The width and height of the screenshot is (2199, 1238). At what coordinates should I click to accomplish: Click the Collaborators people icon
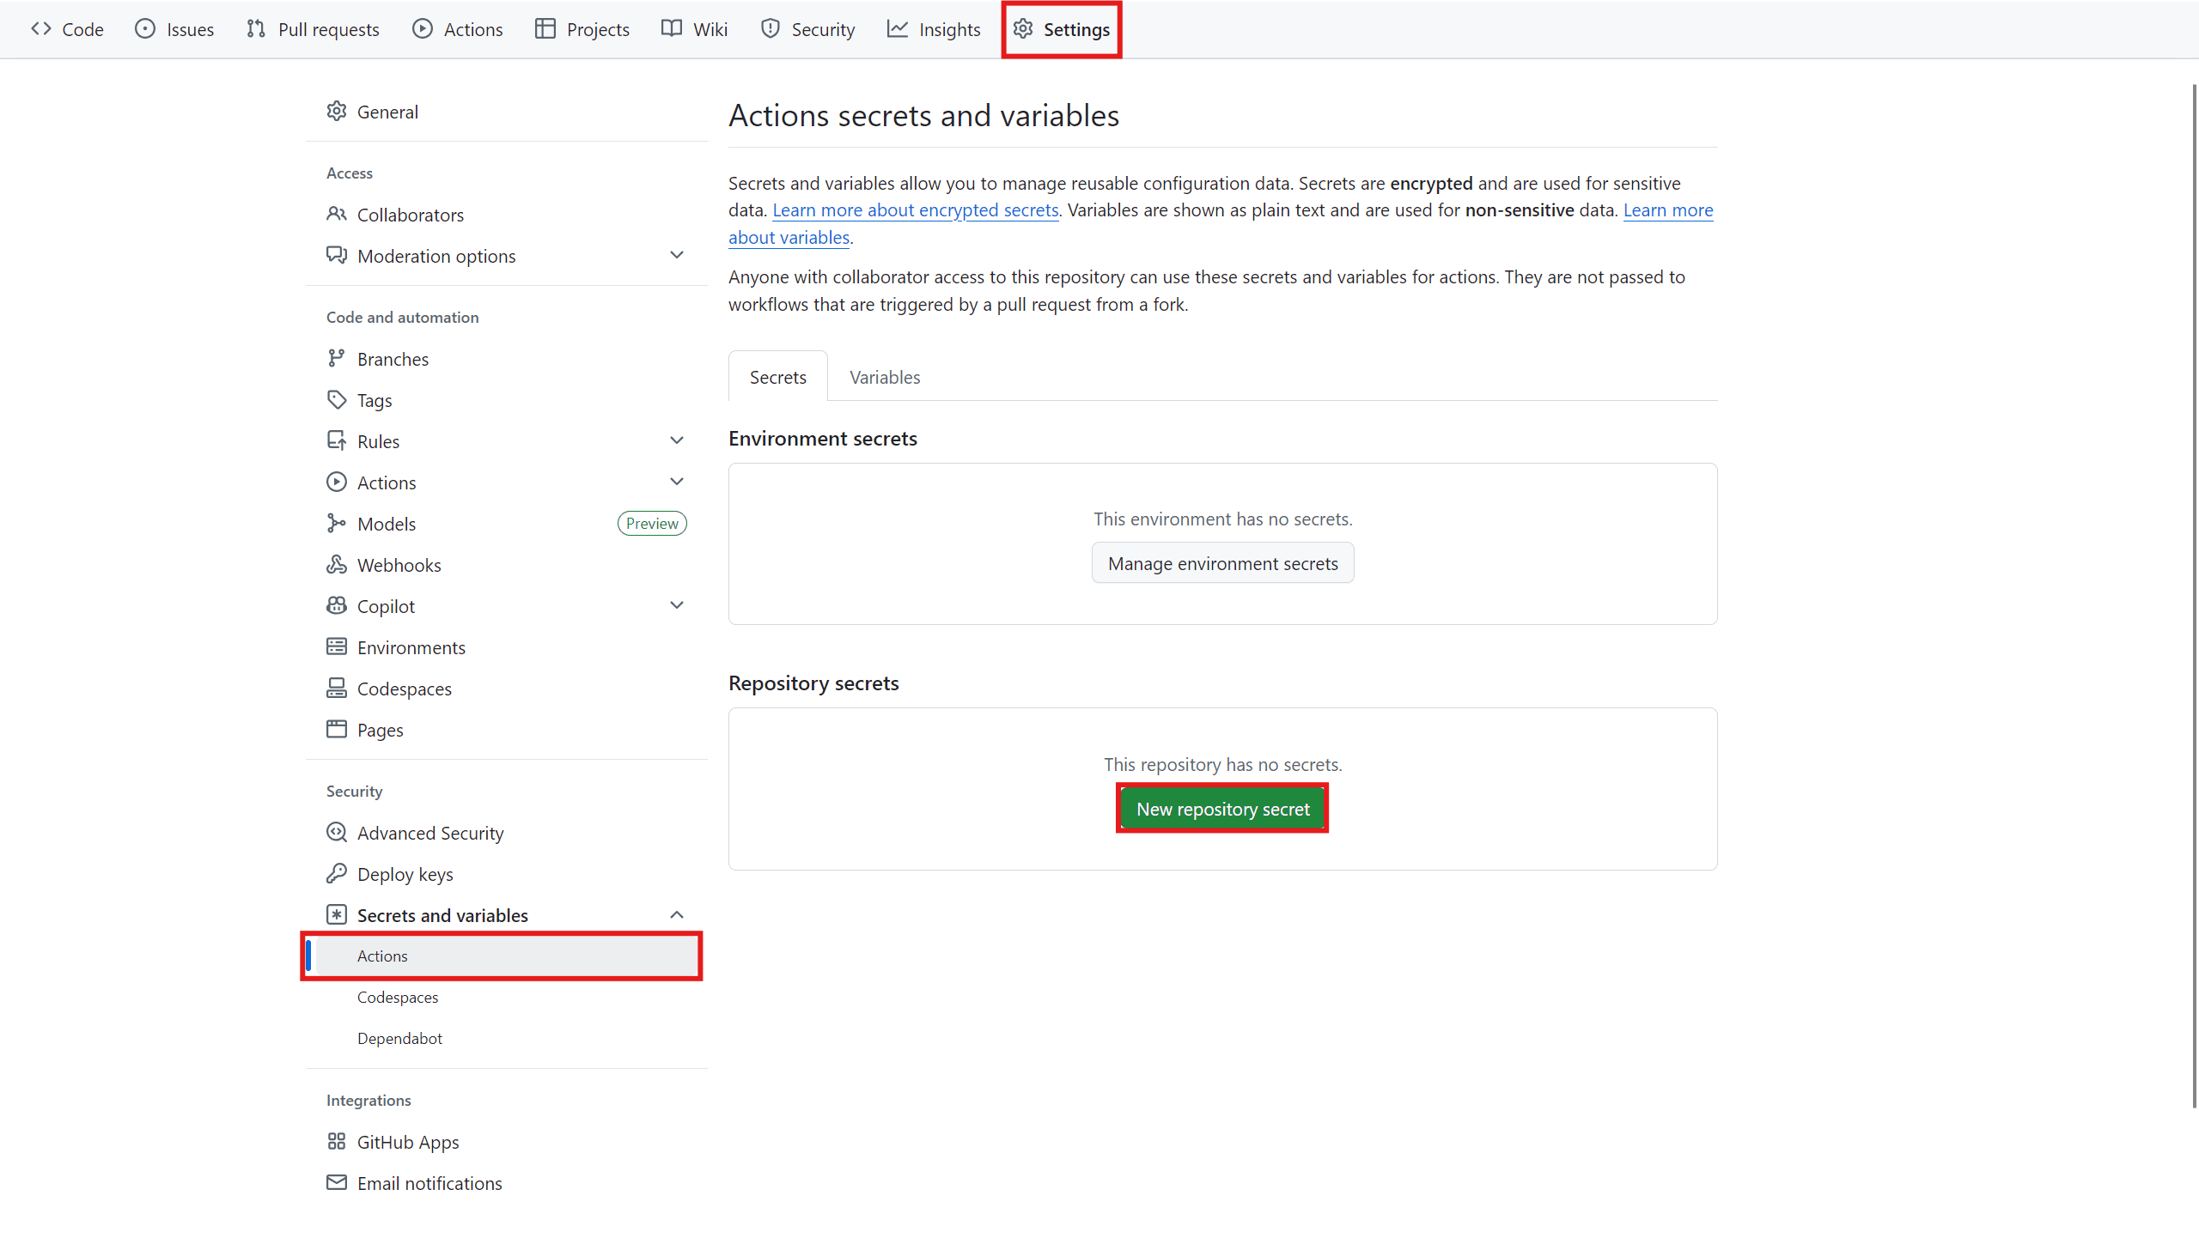tap(337, 215)
